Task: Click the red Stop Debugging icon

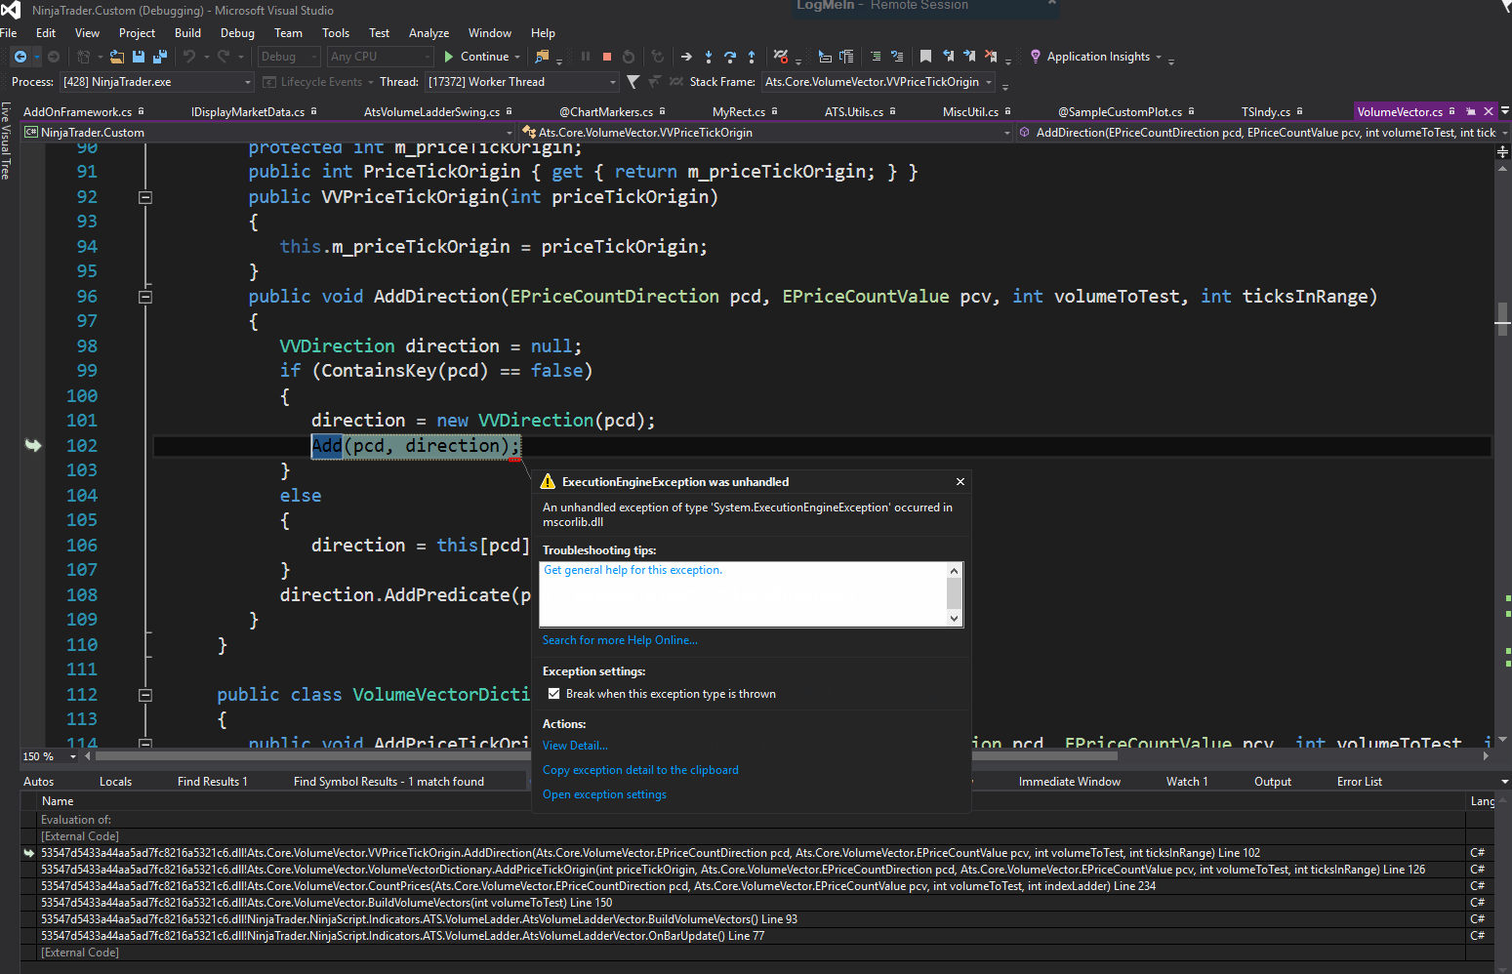Action: tap(607, 57)
